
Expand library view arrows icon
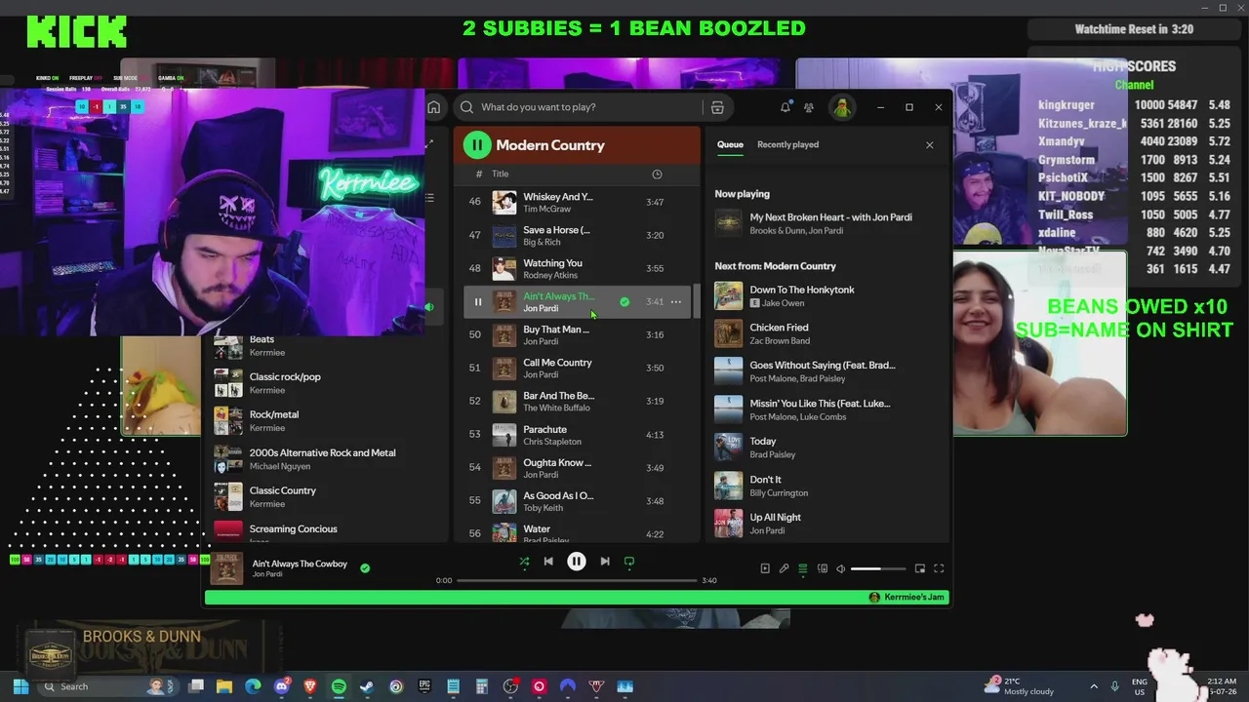point(429,144)
